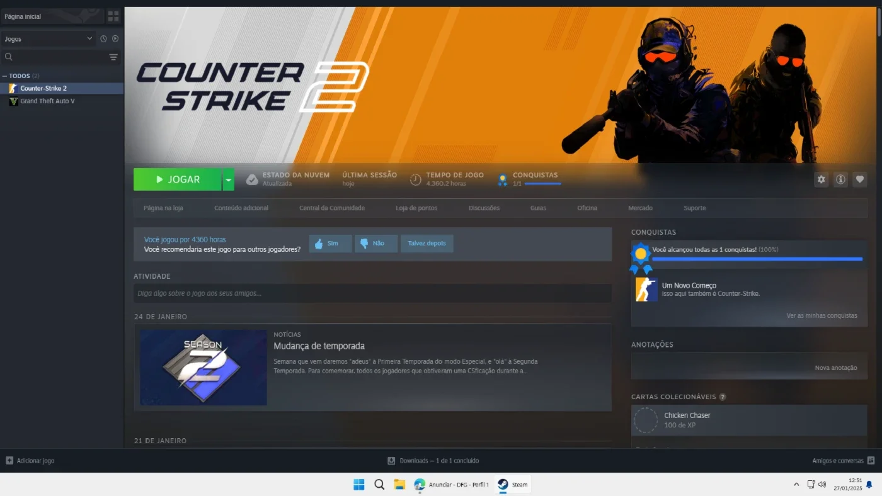This screenshot has height=496, width=882.
Task: Collapse the TODOS games group
Action: pos(5,76)
